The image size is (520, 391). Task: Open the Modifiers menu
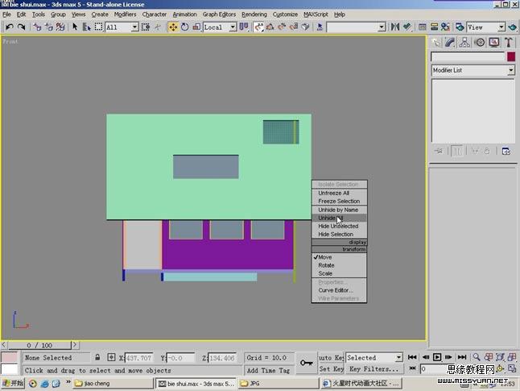pos(125,15)
